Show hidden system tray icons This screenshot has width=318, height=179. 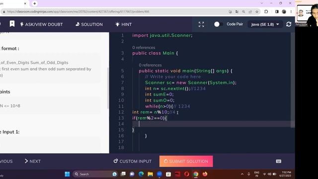tap(242, 174)
